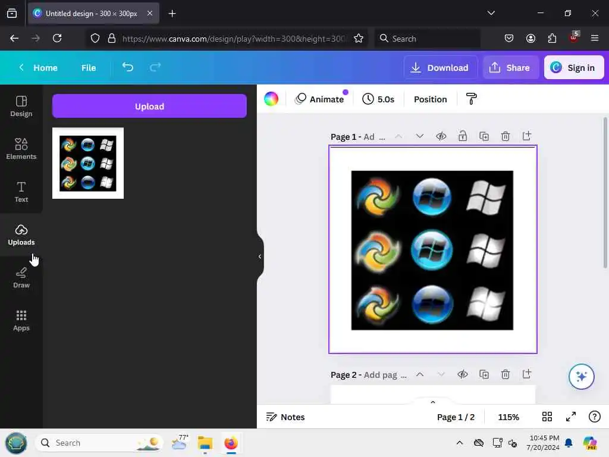The width and height of the screenshot is (609, 457).
Task: Open the Text panel
Action: (21, 192)
